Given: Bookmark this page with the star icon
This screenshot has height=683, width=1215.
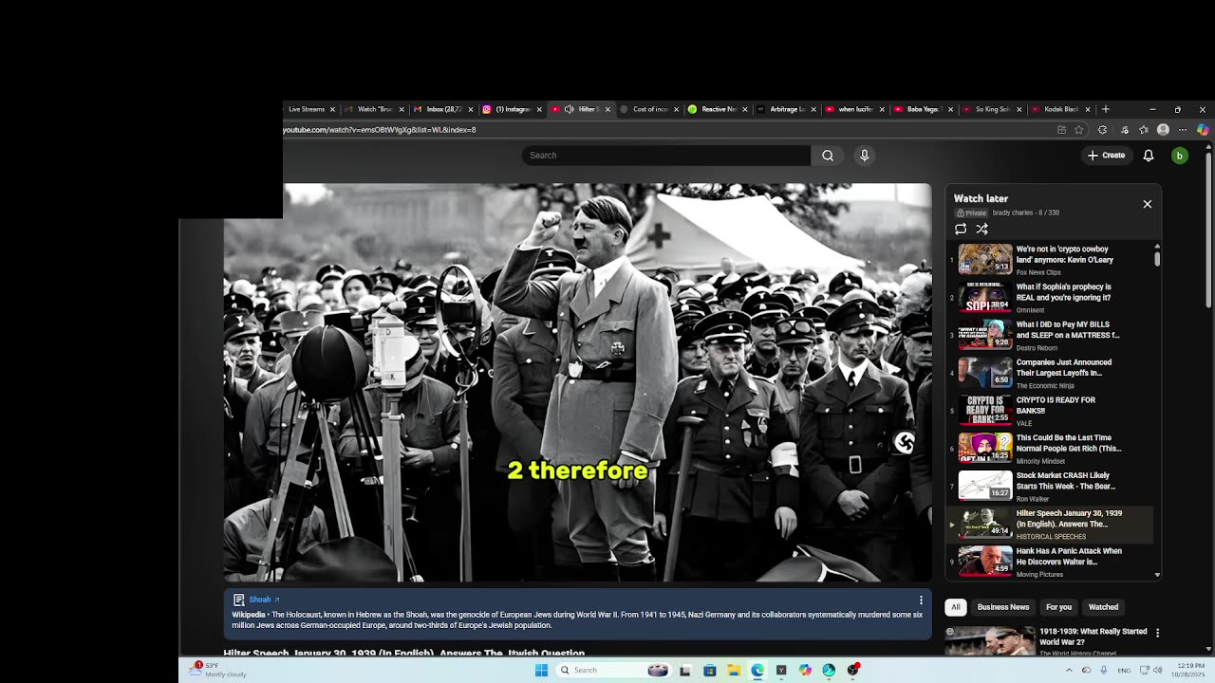Looking at the screenshot, I should click(1079, 130).
